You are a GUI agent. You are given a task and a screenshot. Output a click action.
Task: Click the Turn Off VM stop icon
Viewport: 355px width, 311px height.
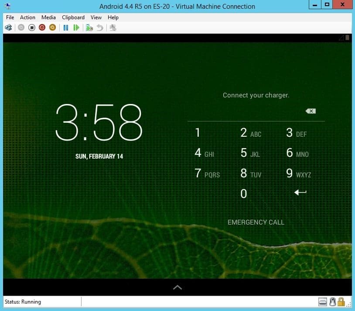(32, 28)
